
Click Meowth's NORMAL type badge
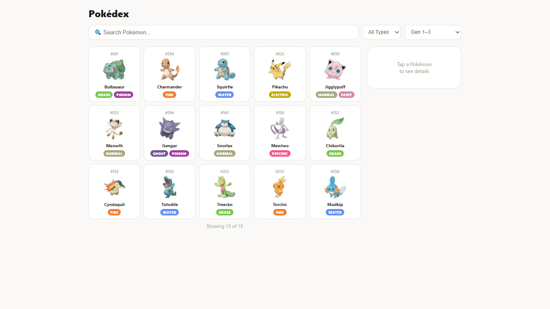pyautogui.click(x=114, y=154)
